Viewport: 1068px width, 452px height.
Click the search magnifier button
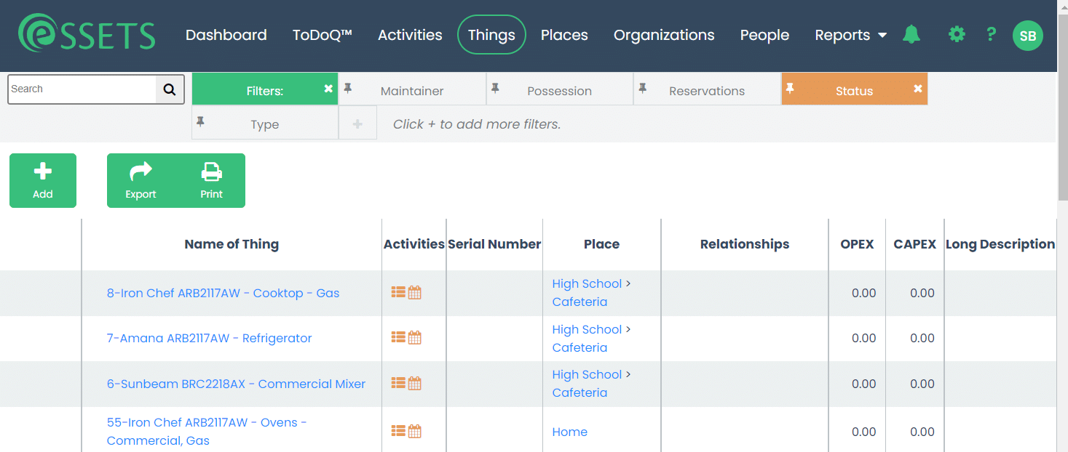(x=170, y=89)
